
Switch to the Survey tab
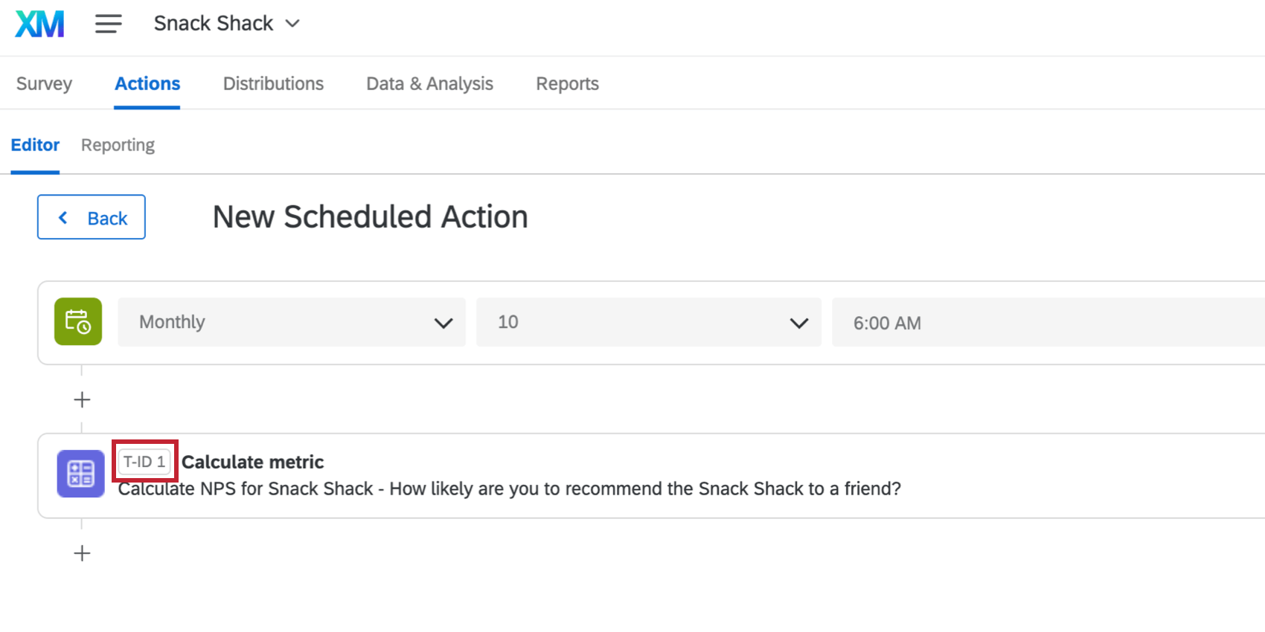click(x=44, y=84)
